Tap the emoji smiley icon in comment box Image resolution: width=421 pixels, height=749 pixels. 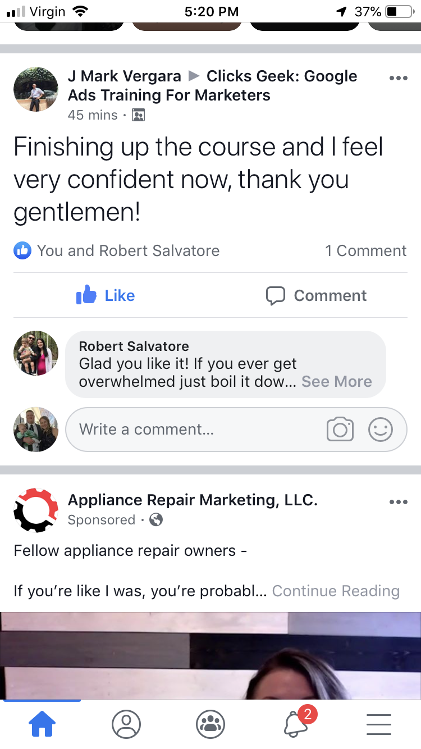381,430
